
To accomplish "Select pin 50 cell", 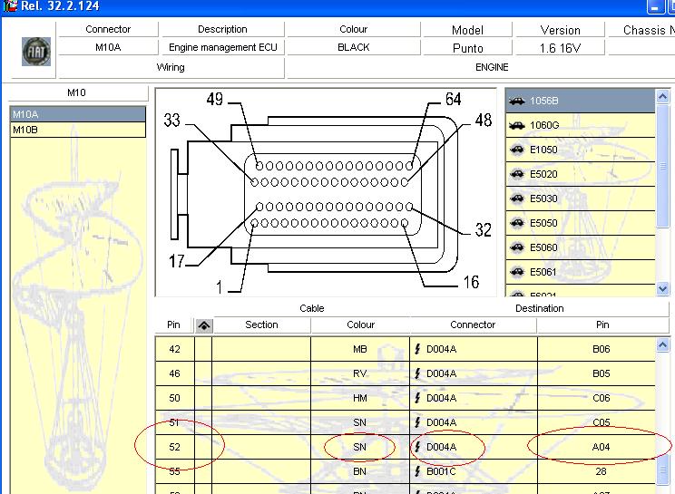I will [175, 398].
